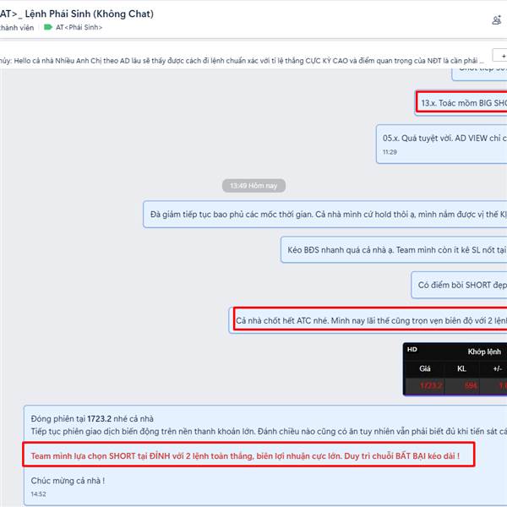Viewport: 507px width, 507px height.
Task: Click 'Chúc mừng cả nhà !' line
Action: pos(68,481)
